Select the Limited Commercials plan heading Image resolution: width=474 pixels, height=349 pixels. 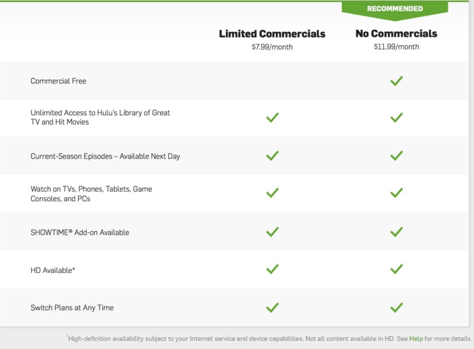pyautogui.click(x=272, y=34)
